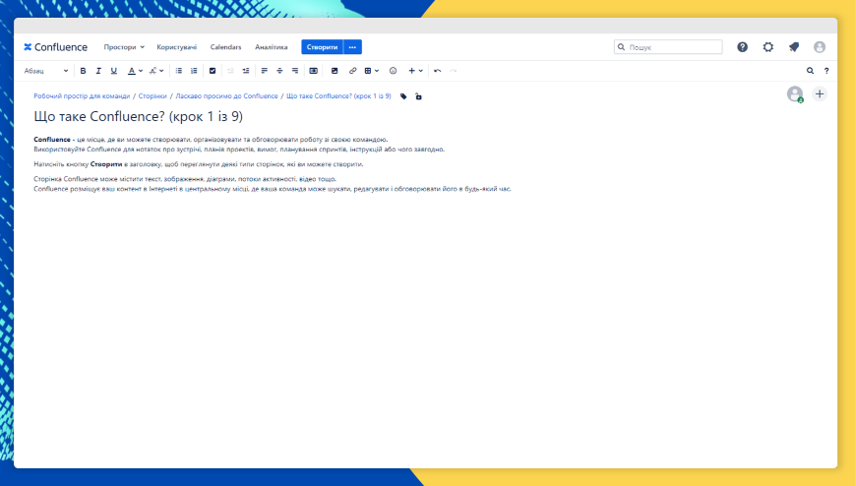The width and height of the screenshot is (856, 486).
Task: Open the Calendars menu item
Action: click(x=225, y=47)
